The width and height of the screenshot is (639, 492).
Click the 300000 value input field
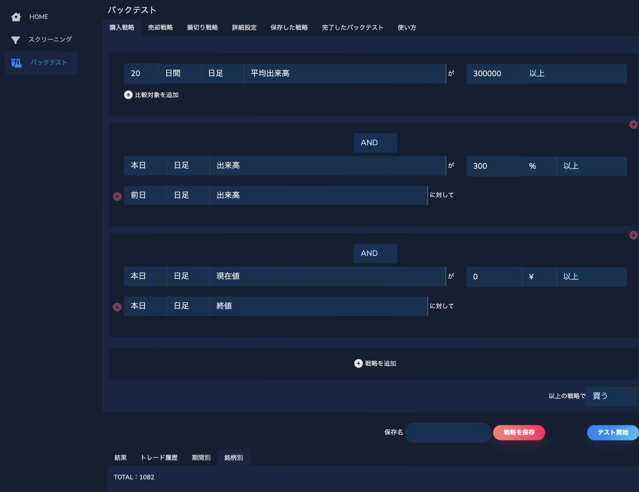[494, 73]
